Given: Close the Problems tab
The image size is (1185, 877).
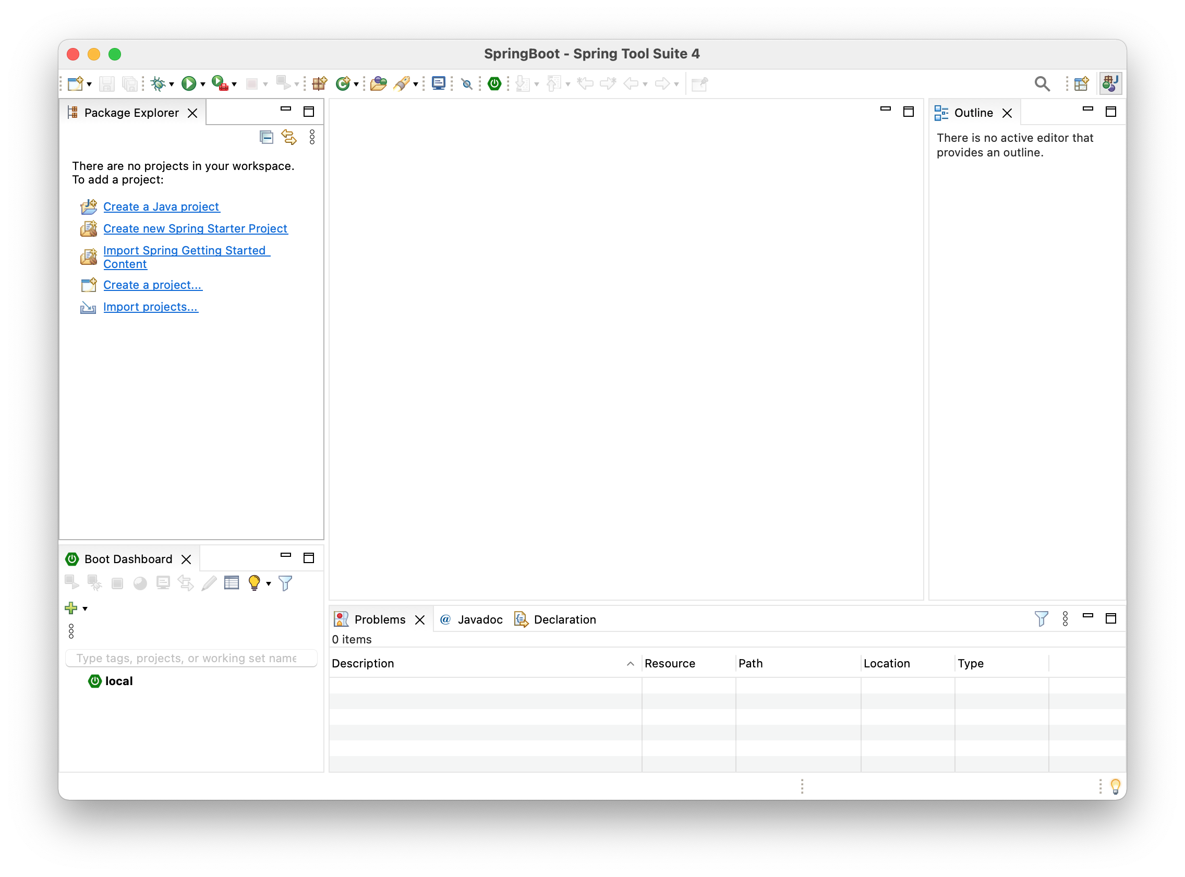Looking at the screenshot, I should [419, 620].
